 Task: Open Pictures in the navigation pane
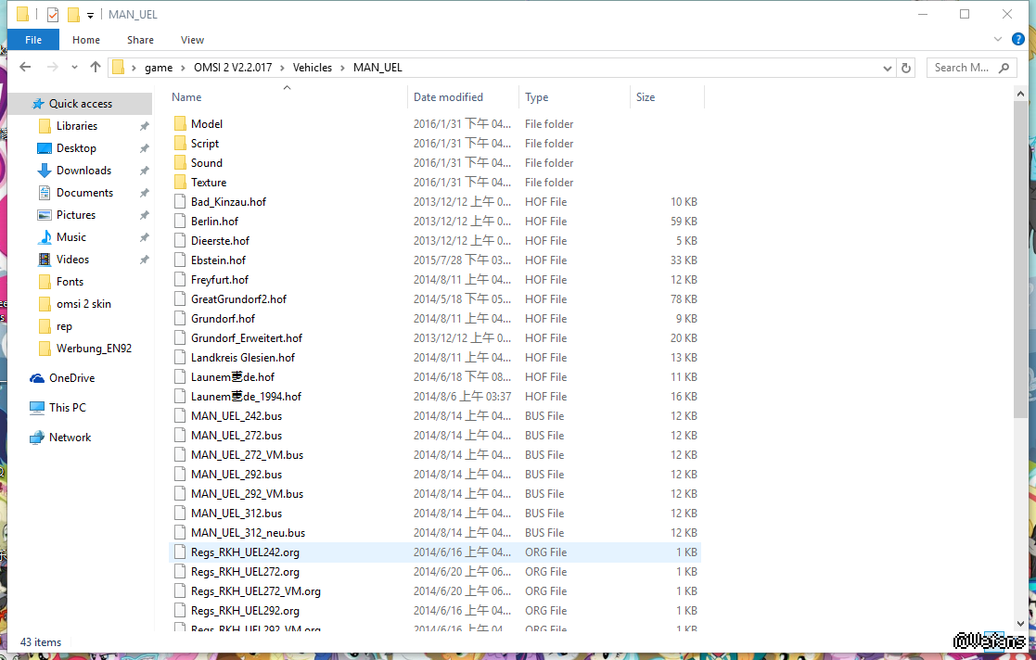(76, 215)
